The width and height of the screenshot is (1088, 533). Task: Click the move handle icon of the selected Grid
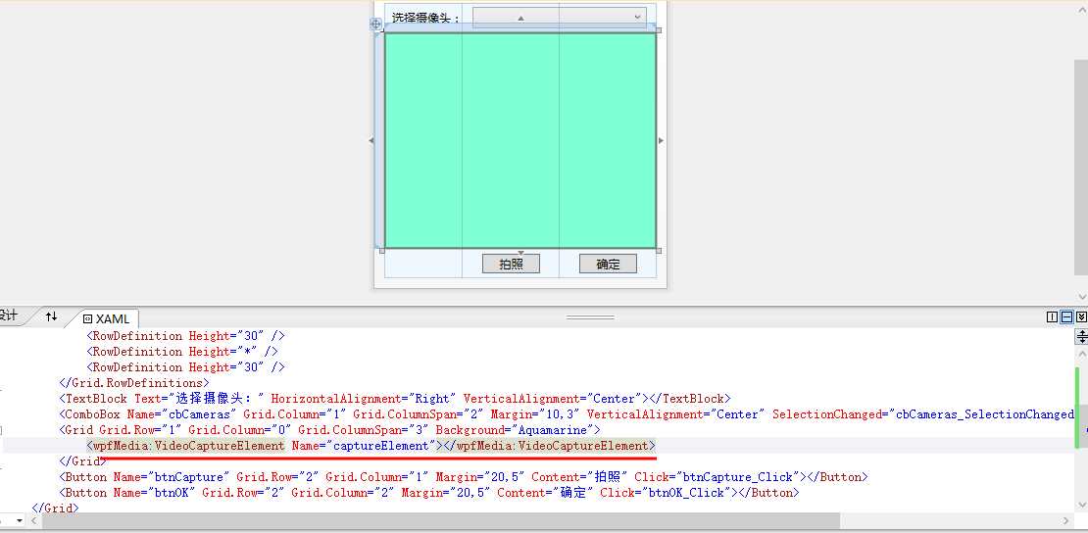375,24
